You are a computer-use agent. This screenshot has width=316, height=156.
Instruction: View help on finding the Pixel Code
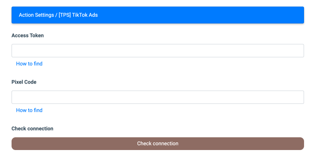tap(29, 110)
